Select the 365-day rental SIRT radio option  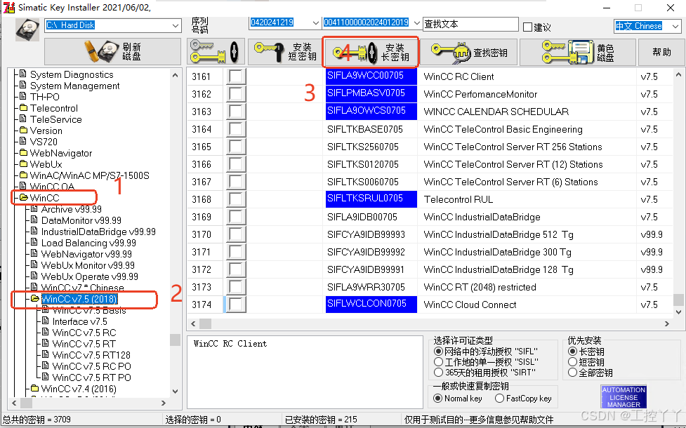point(438,373)
